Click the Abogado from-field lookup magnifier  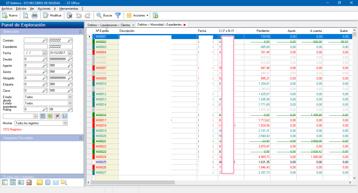(x=45, y=78)
